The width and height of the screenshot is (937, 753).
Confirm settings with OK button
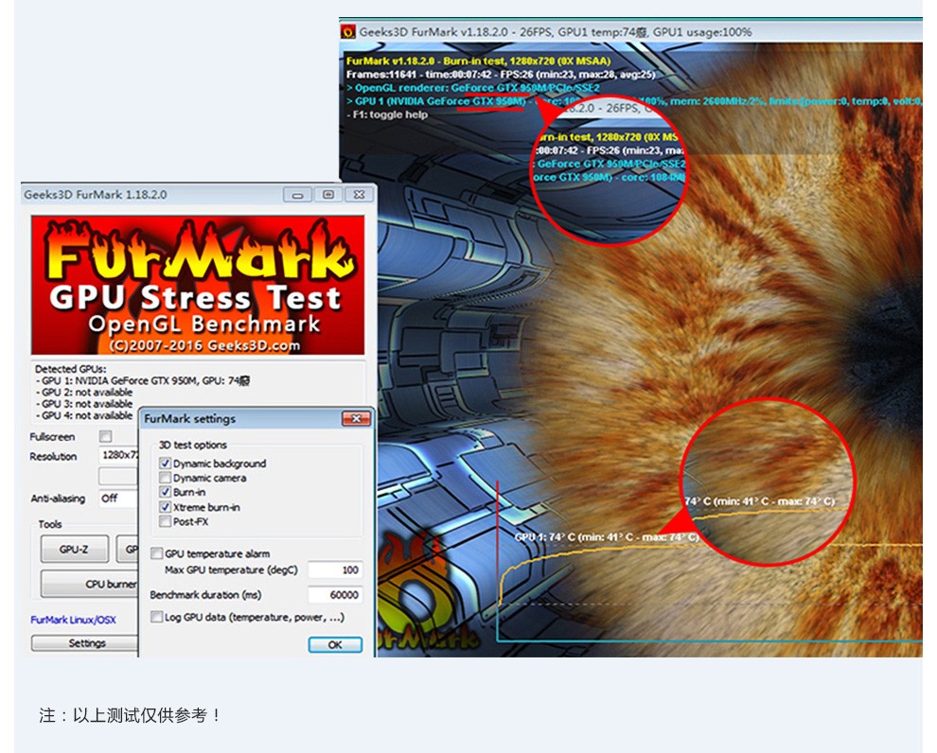(x=335, y=645)
